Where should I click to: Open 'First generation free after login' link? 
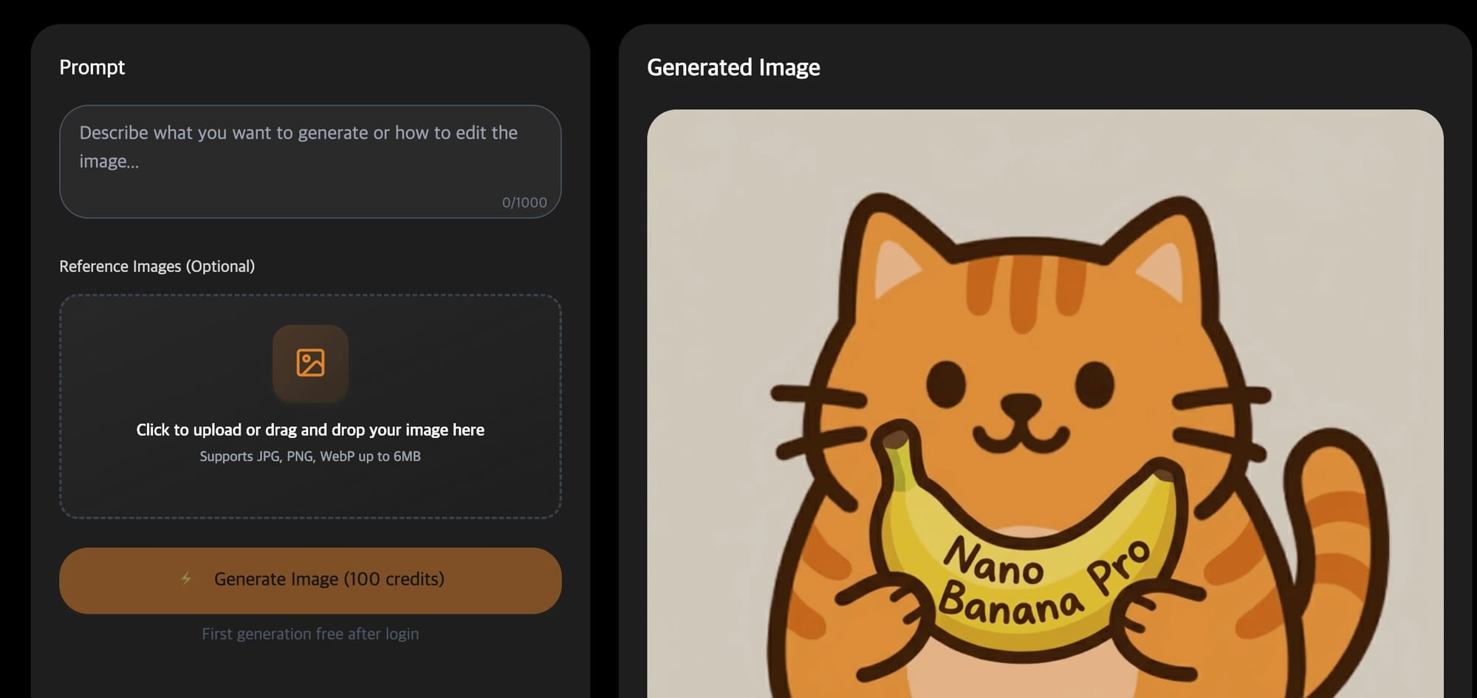(x=310, y=634)
